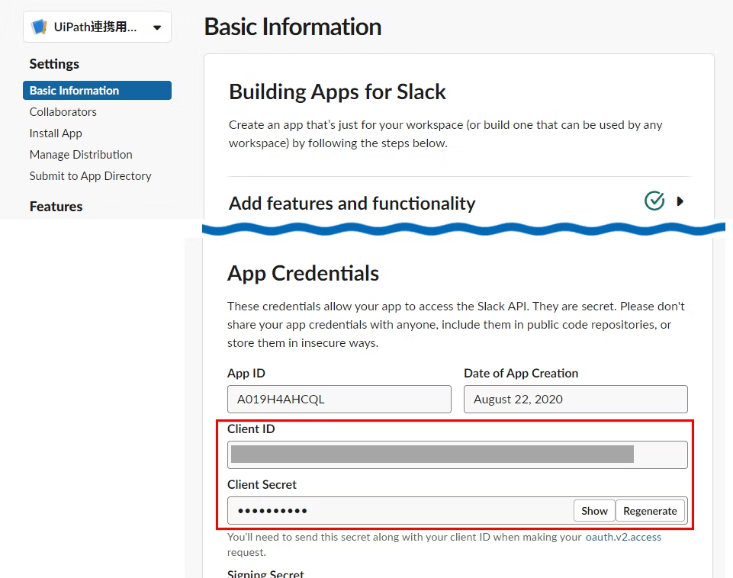Click the Date of App Creation field

coord(575,399)
